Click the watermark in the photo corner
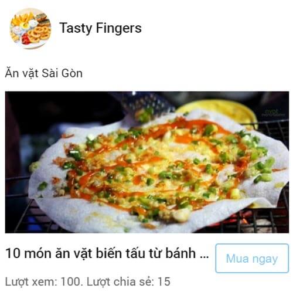Viewport: 293px width, 302px height. 272,113
